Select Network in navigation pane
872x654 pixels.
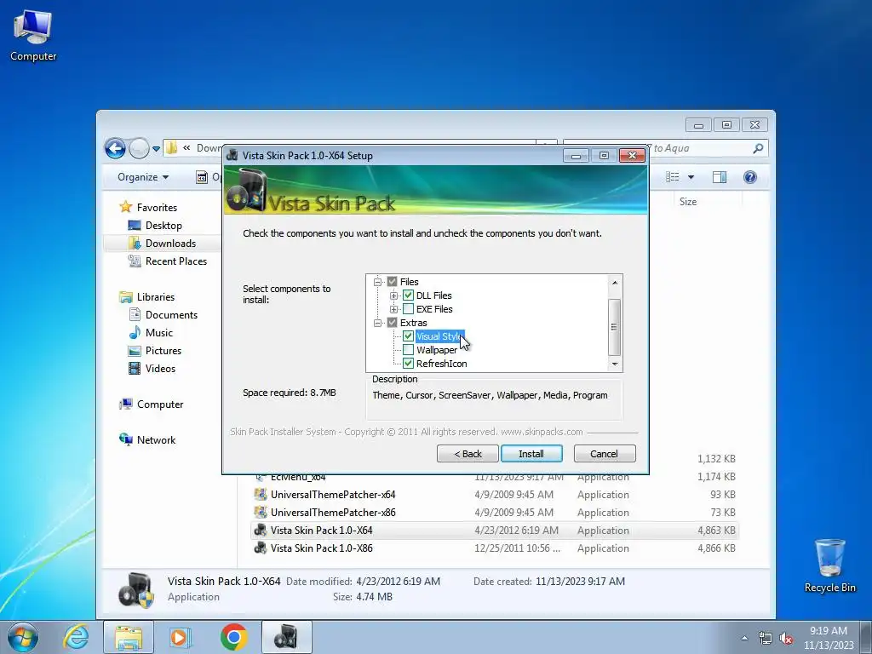coord(156,440)
